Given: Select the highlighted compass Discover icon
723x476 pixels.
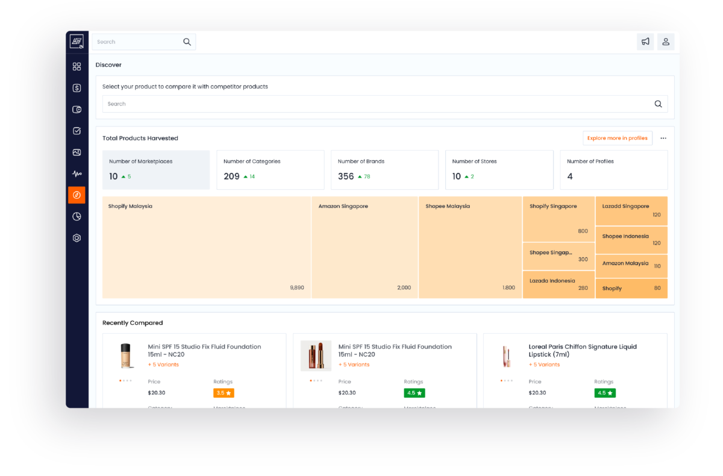Looking at the screenshot, I should (x=77, y=195).
